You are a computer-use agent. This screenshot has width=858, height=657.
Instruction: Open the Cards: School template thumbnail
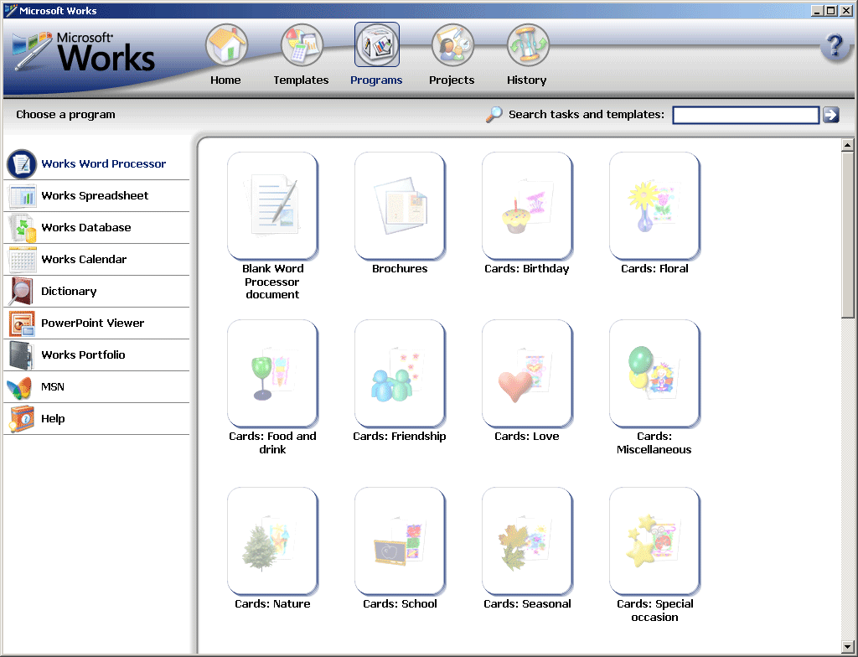tap(400, 541)
